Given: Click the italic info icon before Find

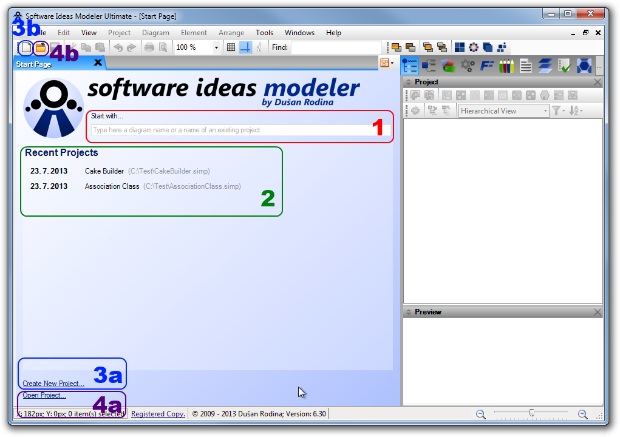Looking at the screenshot, I should point(259,48).
